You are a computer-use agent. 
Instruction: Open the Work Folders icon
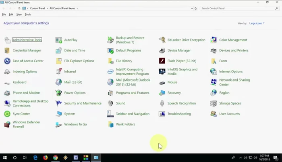point(110,125)
